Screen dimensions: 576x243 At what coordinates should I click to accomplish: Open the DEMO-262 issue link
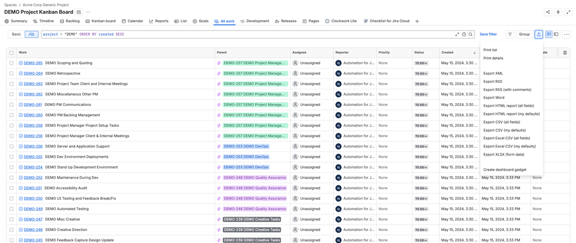tap(33, 94)
